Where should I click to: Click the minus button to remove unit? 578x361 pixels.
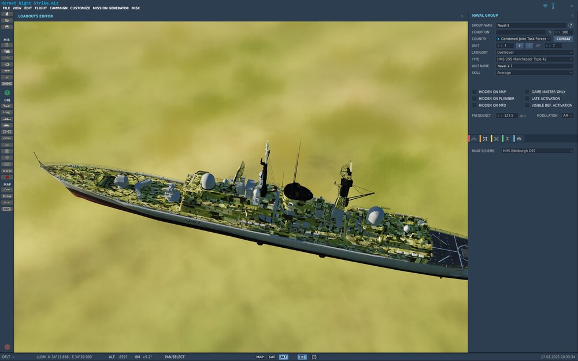[x=529, y=46]
